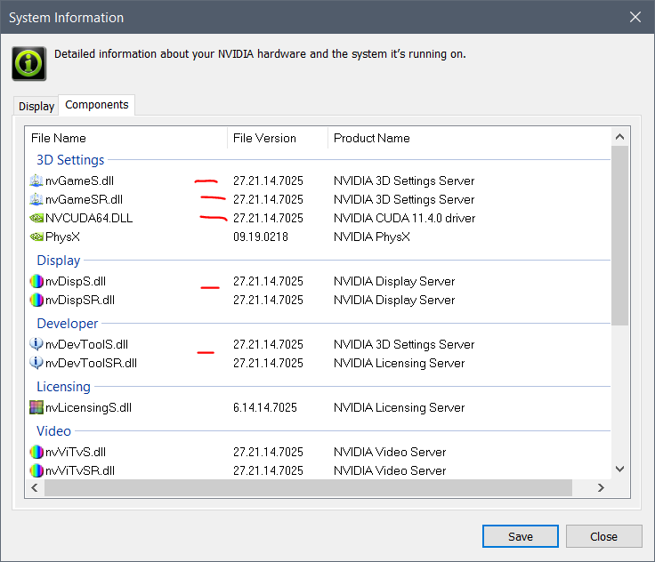Screen dimensions: 655x562
Task: Select the nvDispS.dll file name
Action: (x=76, y=281)
